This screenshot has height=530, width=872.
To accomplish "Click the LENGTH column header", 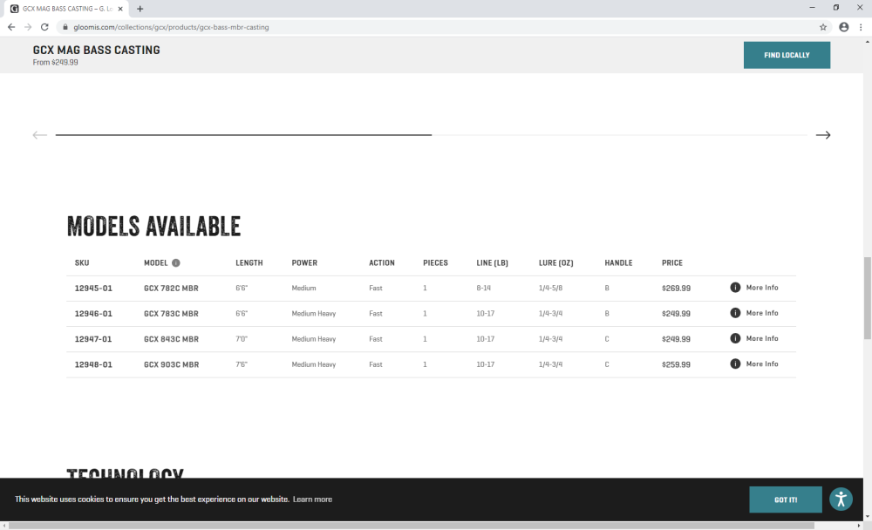I will tap(249, 263).
